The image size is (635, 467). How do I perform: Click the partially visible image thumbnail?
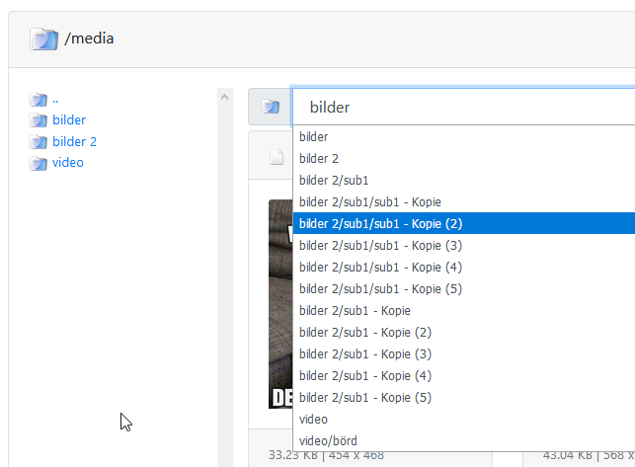click(280, 304)
